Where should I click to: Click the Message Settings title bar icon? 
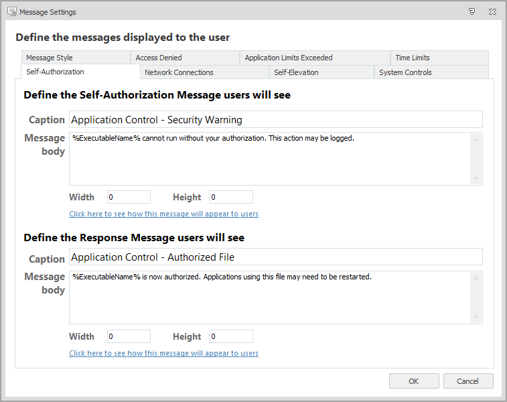[x=11, y=11]
